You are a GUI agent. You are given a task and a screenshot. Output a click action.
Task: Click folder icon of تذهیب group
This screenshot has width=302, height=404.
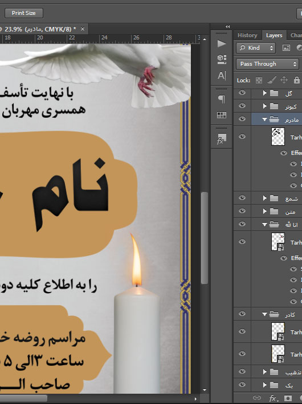pos(274,371)
